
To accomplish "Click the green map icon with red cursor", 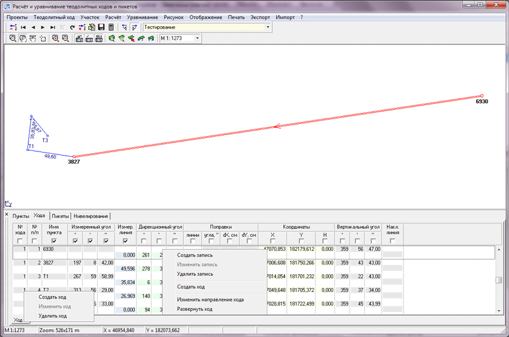I will point(131,38).
